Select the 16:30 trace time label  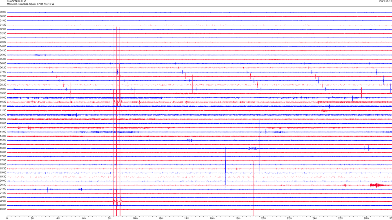(3, 152)
